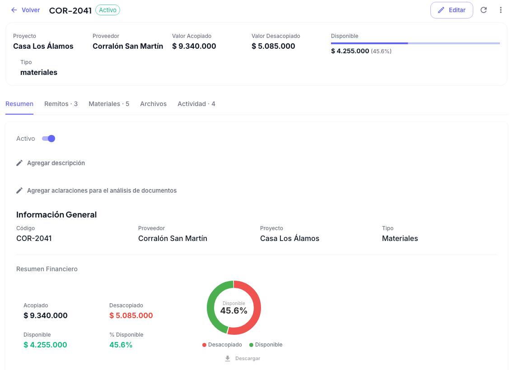Viewport: 513px width, 370px height.
Task: Click the Disponible progress bar in header
Action: point(415,43)
